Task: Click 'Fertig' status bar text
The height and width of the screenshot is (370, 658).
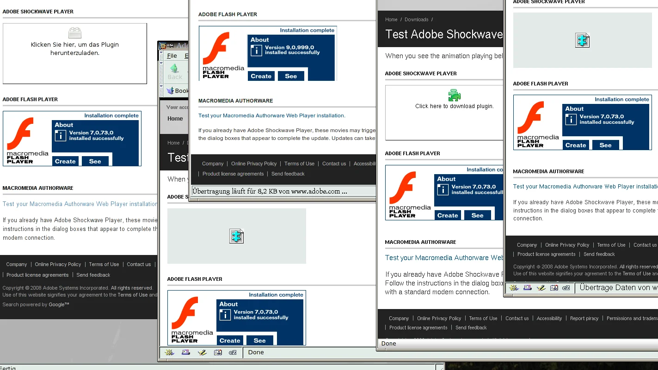Action: click(8, 368)
